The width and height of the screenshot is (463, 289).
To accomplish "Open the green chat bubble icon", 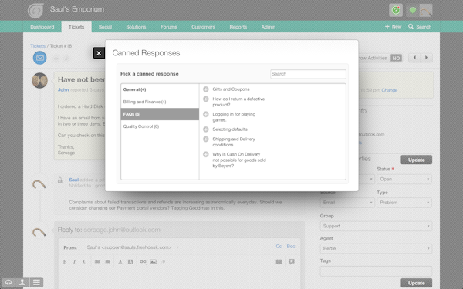I will pos(413,11).
